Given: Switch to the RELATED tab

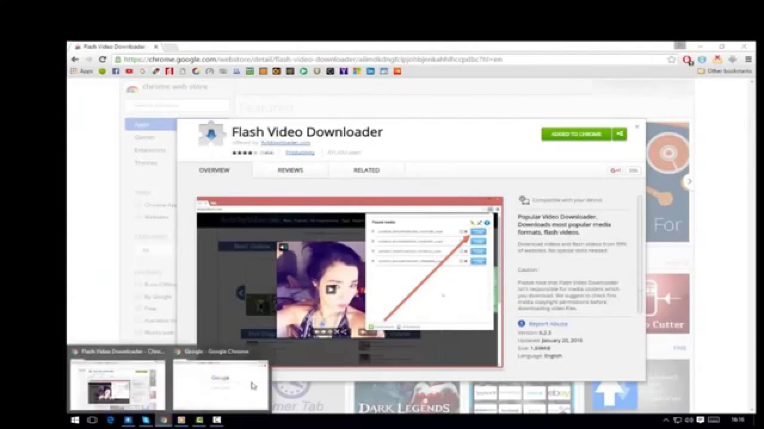Looking at the screenshot, I should [x=366, y=170].
